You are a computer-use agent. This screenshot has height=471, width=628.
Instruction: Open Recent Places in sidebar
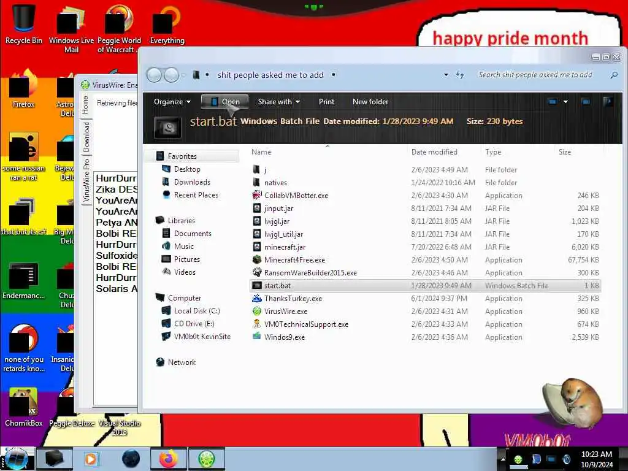(x=196, y=194)
